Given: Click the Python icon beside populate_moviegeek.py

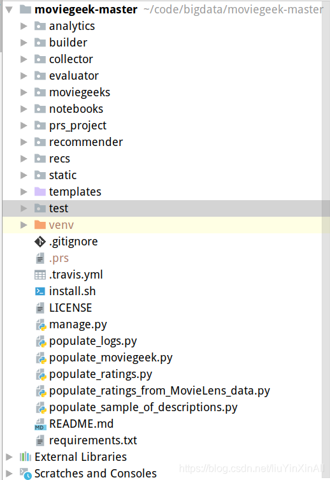Looking at the screenshot, I should pyautogui.click(x=41, y=358).
